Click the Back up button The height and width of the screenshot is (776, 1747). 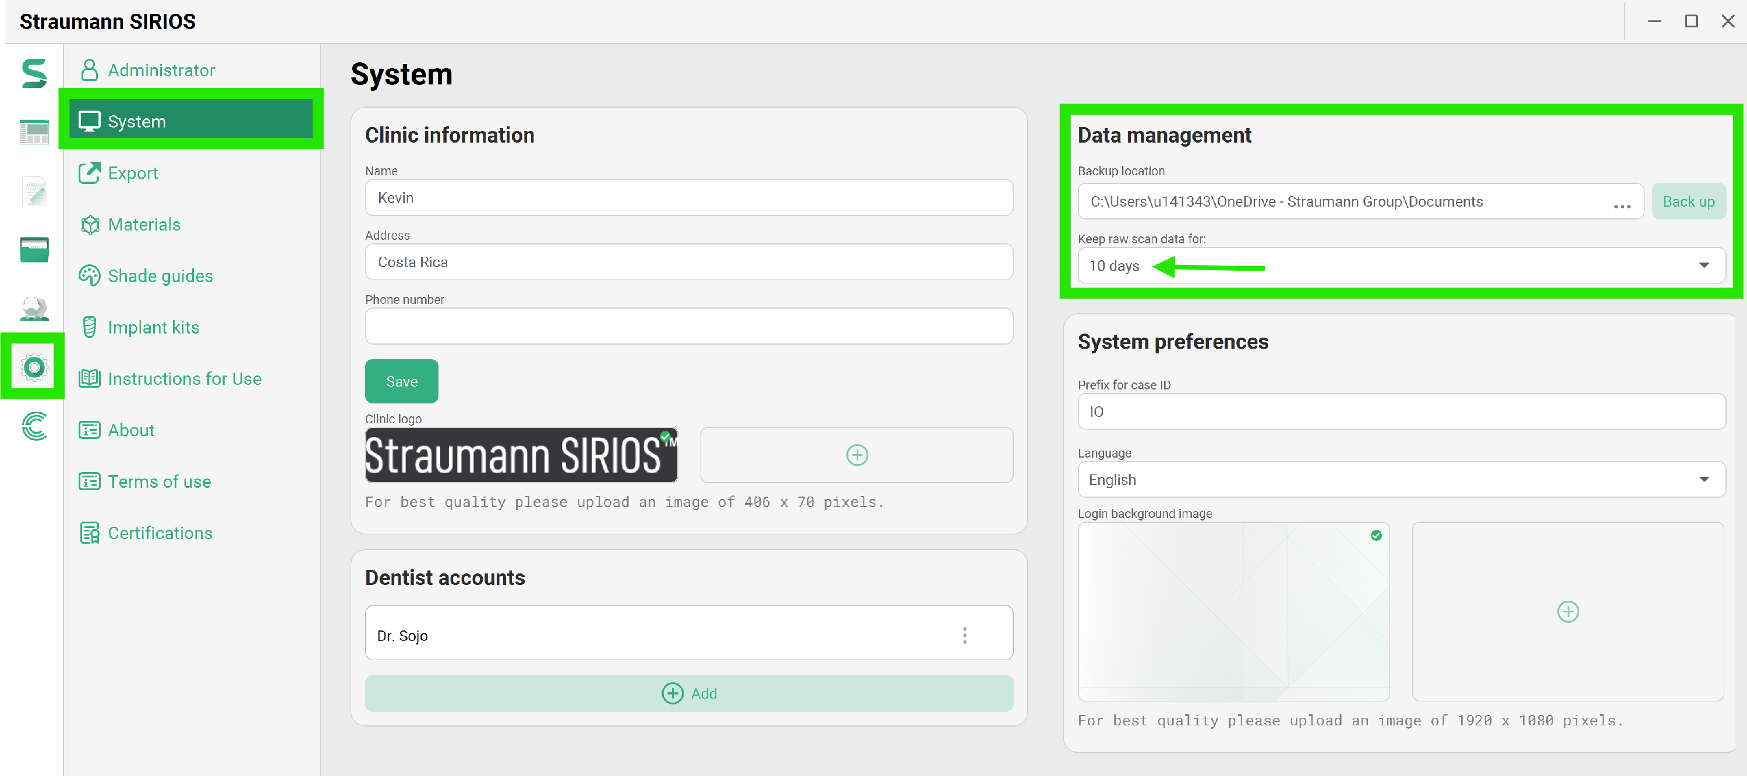click(1688, 201)
